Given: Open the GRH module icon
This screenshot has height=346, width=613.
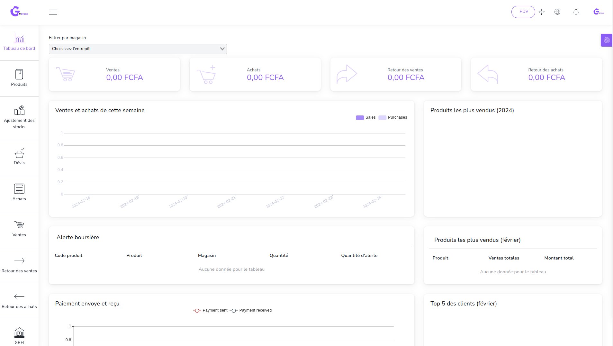Looking at the screenshot, I should (x=19, y=335).
